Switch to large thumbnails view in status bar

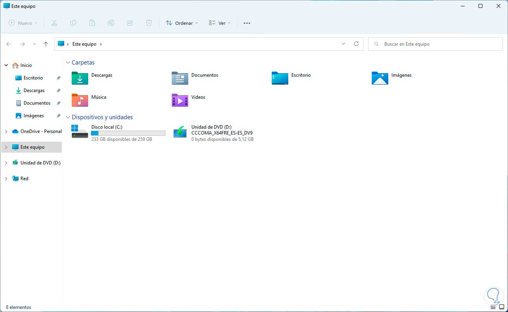tap(501, 307)
